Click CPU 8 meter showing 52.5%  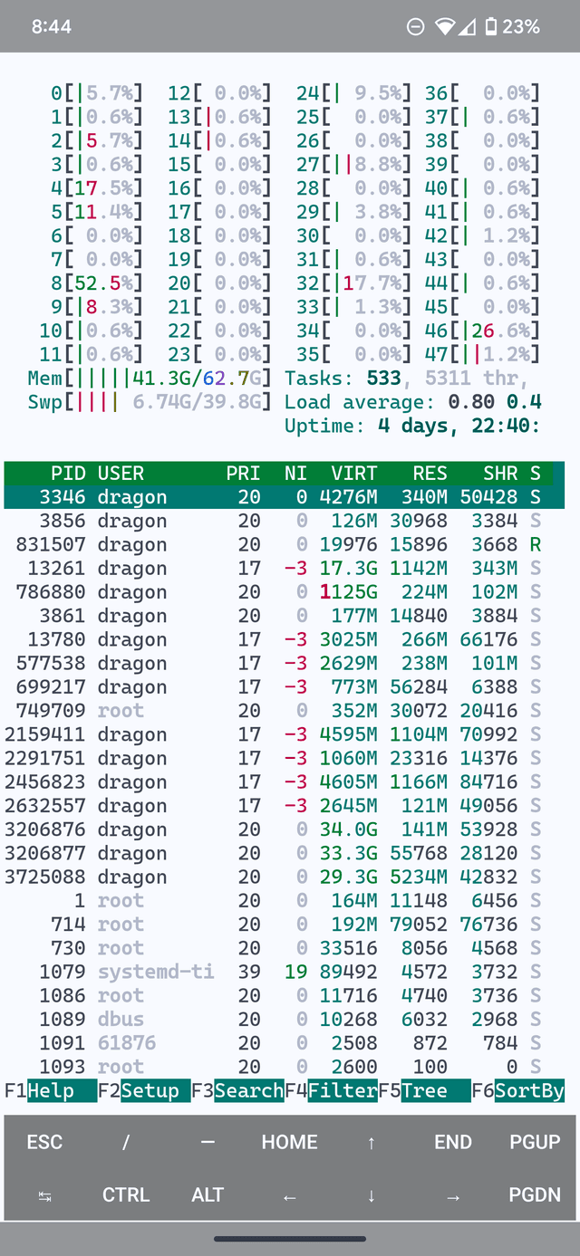[97, 283]
